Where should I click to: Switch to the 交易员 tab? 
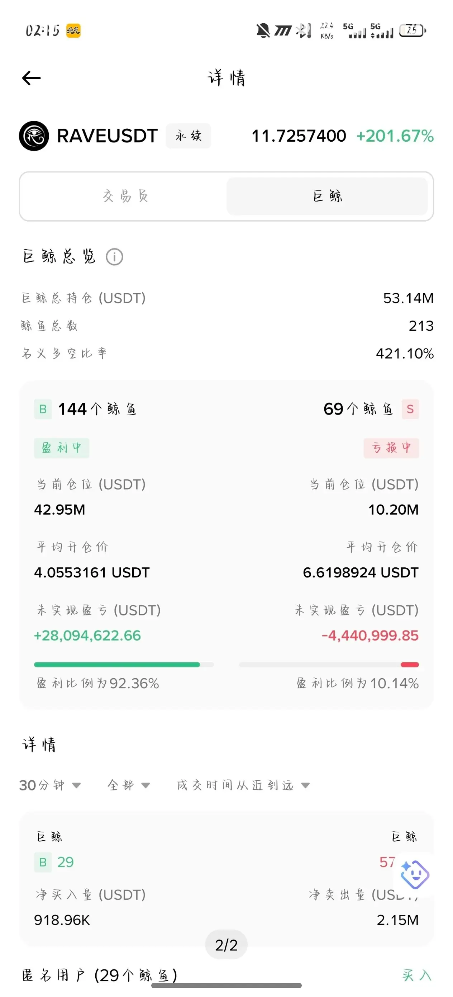(x=125, y=196)
